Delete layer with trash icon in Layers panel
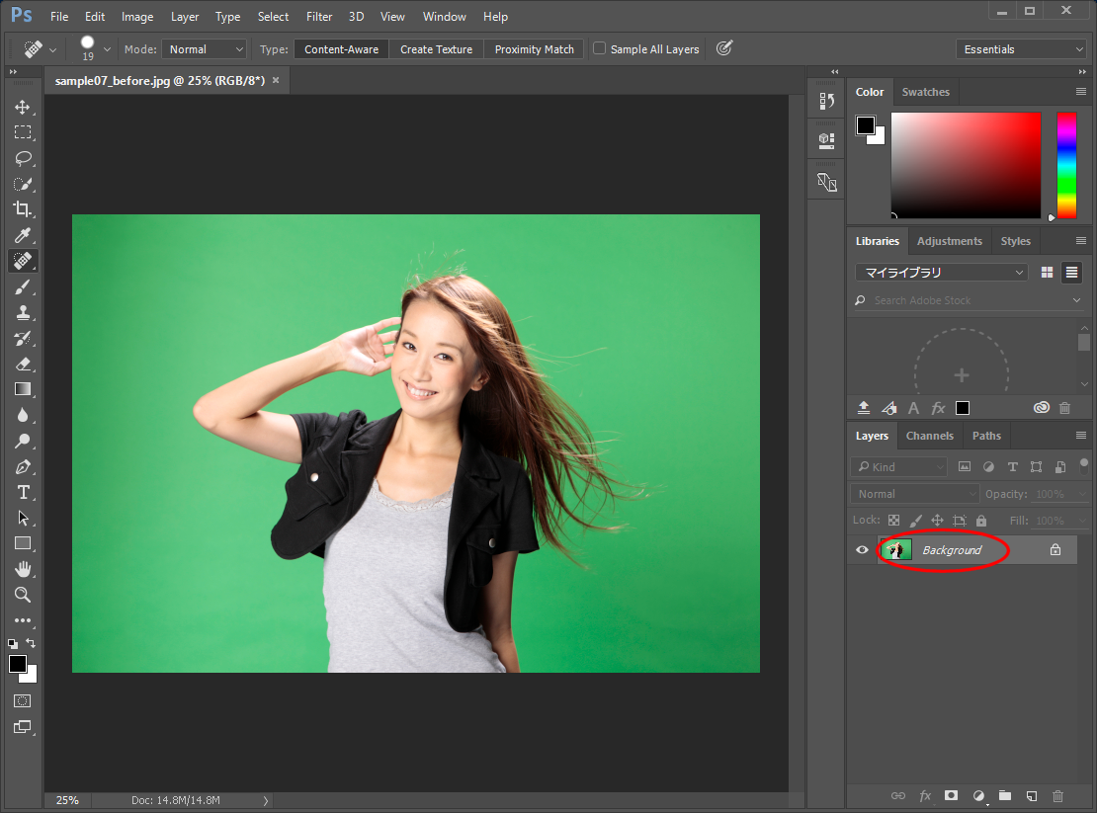 tap(1057, 795)
